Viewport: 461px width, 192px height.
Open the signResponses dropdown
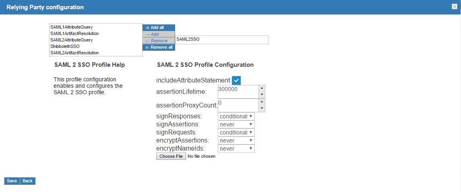tap(236, 116)
